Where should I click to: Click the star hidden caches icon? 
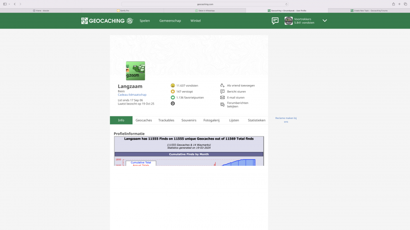tap(173, 92)
